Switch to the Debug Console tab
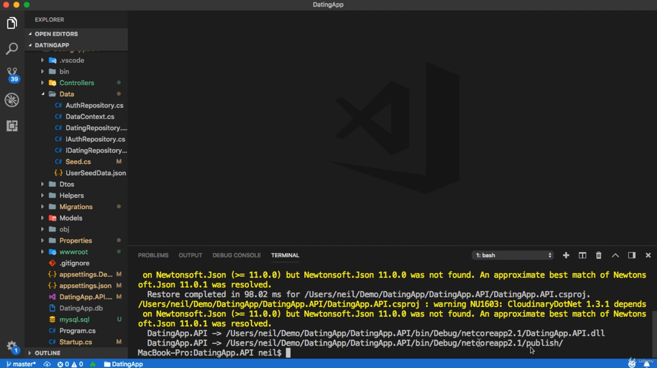 tap(237, 255)
